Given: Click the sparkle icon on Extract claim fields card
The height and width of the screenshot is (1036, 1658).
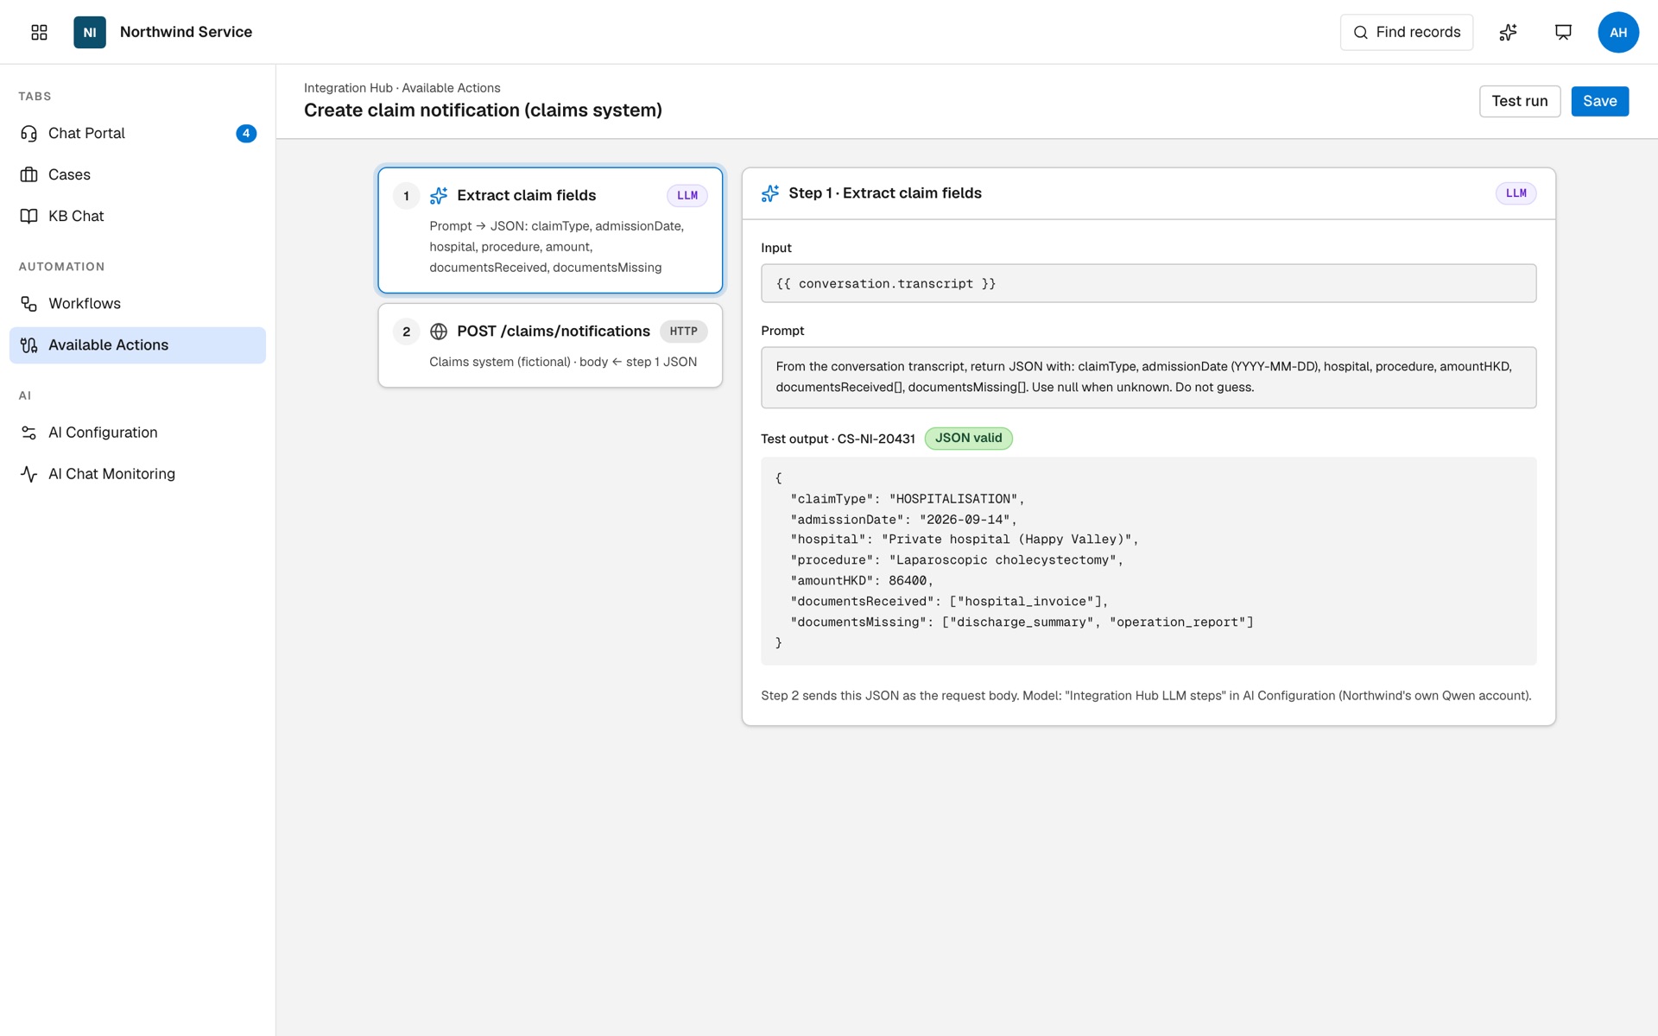Looking at the screenshot, I should [439, 196].
